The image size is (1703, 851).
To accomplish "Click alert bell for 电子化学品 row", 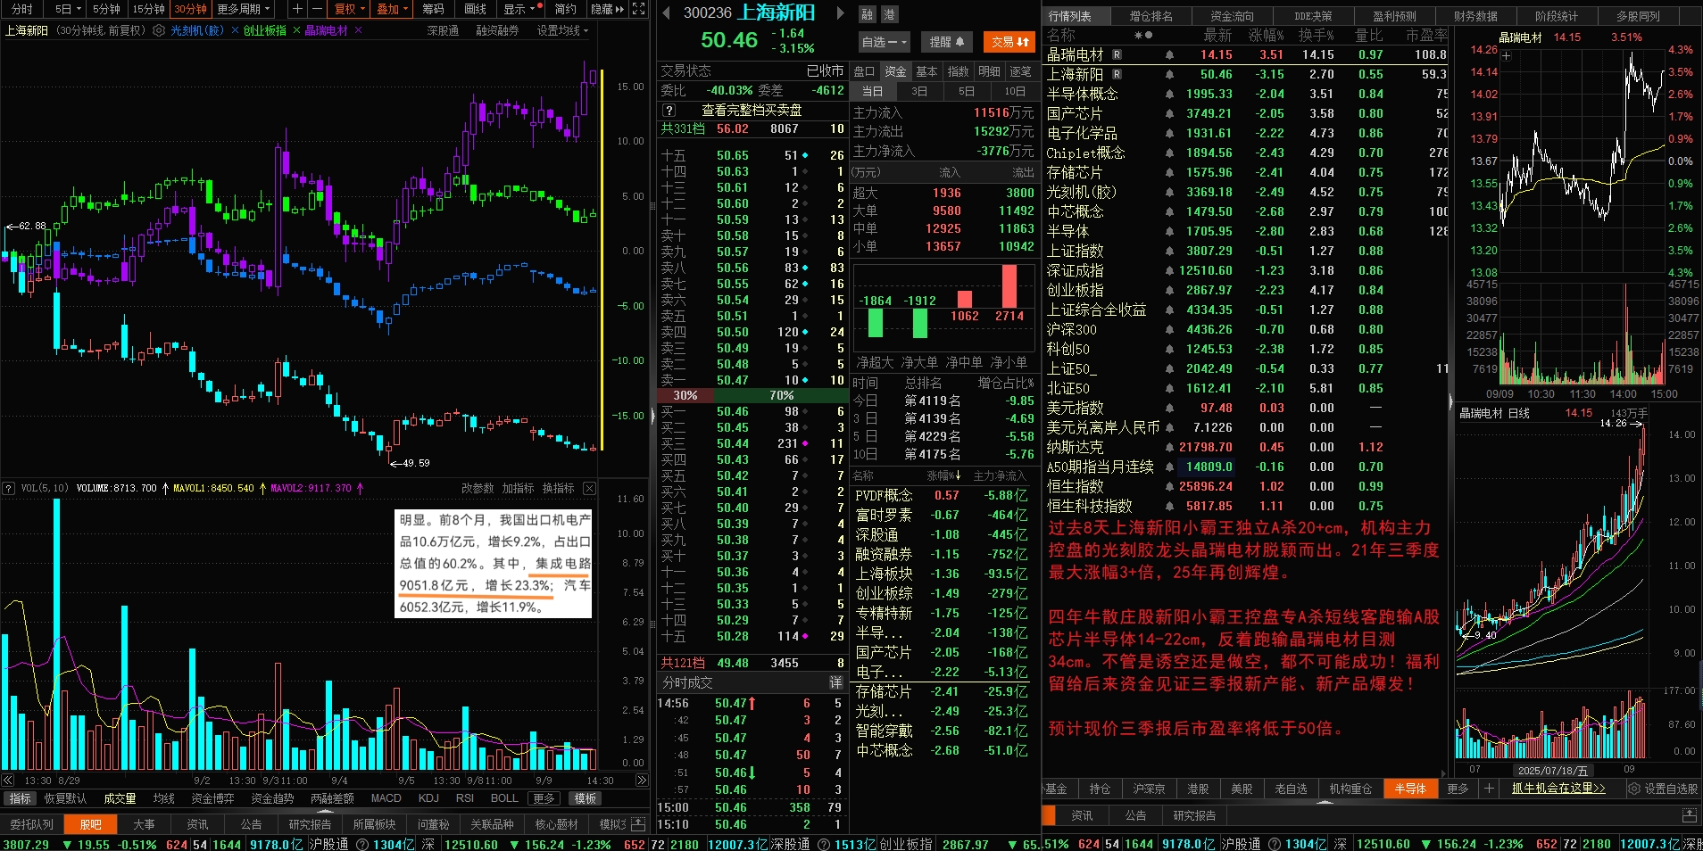I will click(x=1169, y=134).
